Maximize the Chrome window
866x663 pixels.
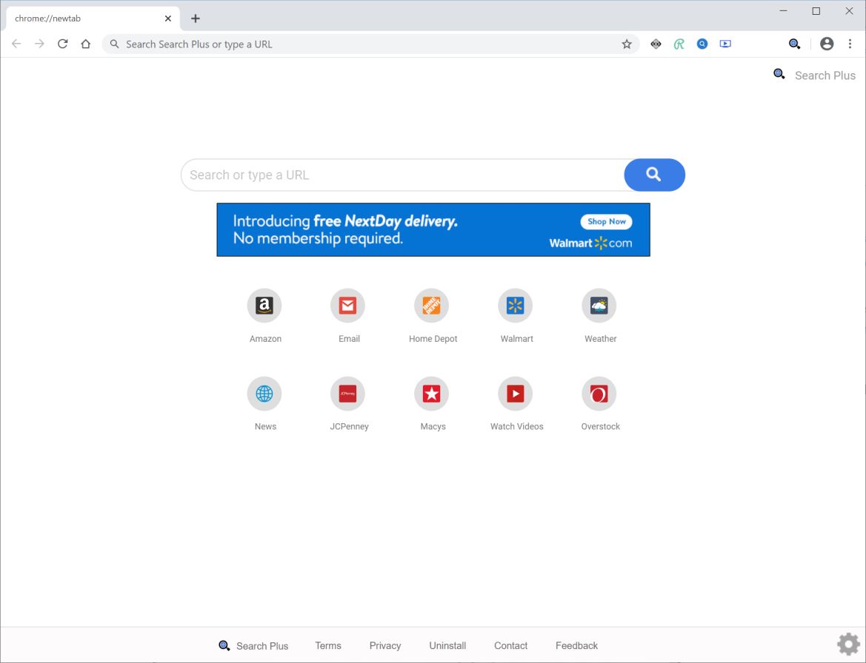[x=816, y=11]
